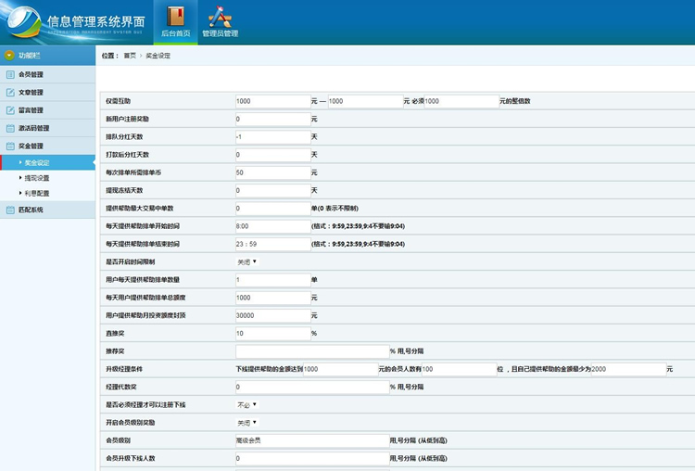Click the 新用户注册奖励 input field
Viewport: 695px width, 471px height.
pyautogui.click(x=272, y=120)
